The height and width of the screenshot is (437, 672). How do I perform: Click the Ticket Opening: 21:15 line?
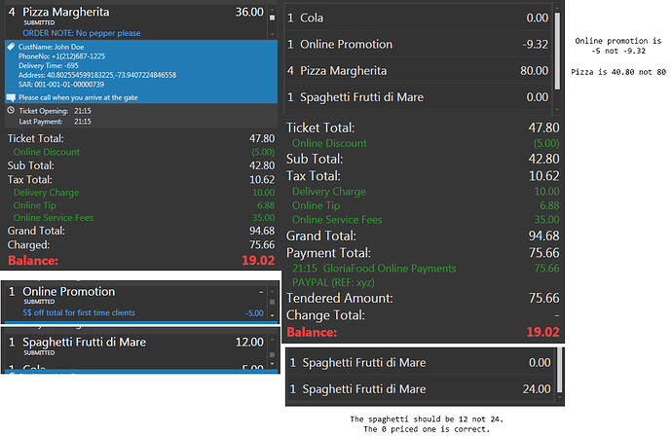point(55,111)
